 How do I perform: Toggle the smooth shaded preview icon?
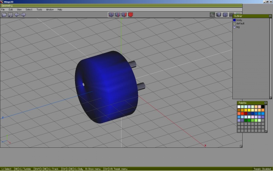tap(219, 15)
